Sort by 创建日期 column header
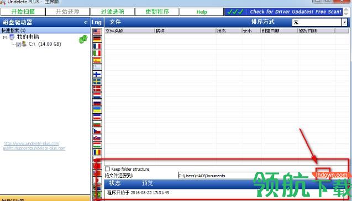This screenshot has width=352, height=201. (x=279, y=31)
